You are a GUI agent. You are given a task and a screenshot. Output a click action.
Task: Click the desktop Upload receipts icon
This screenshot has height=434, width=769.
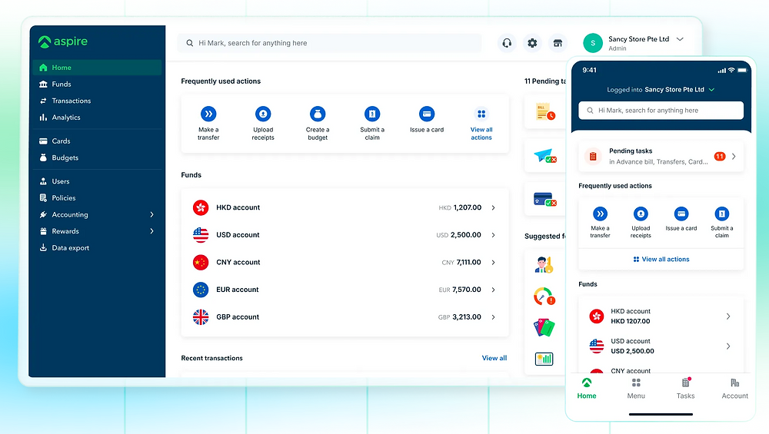pos(263,114)
